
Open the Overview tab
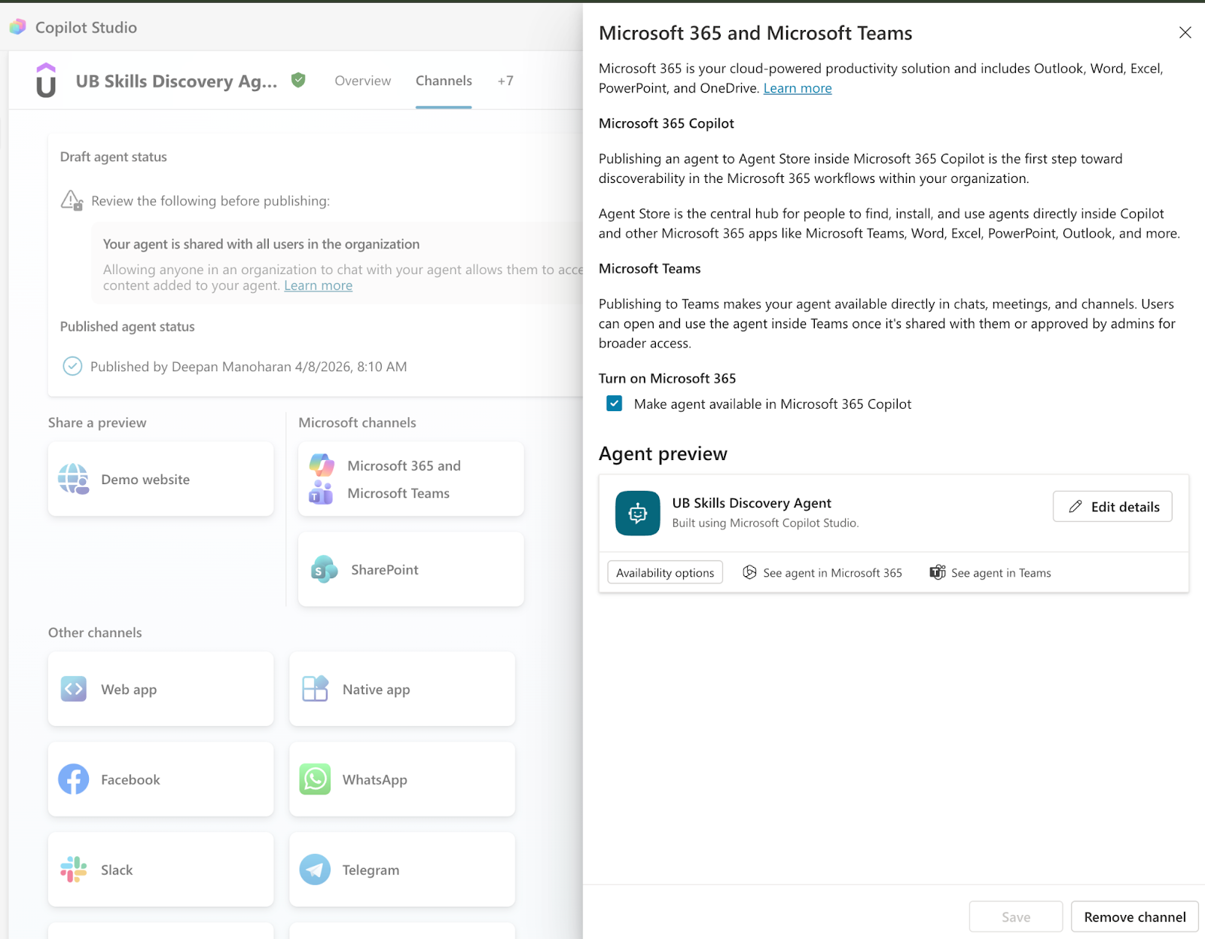tap(363, 81)
